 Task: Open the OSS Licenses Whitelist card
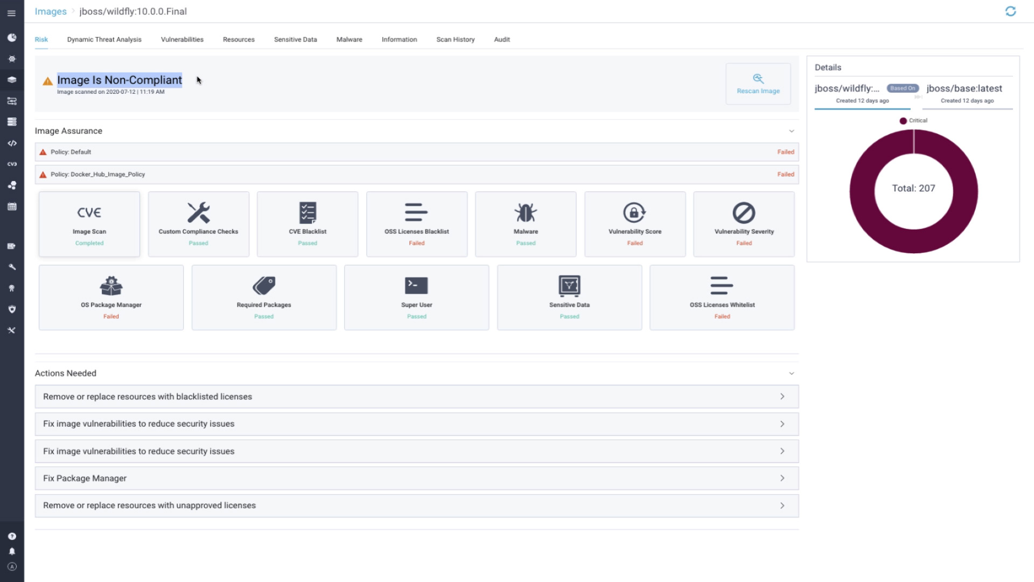click(x=722, y=297)
